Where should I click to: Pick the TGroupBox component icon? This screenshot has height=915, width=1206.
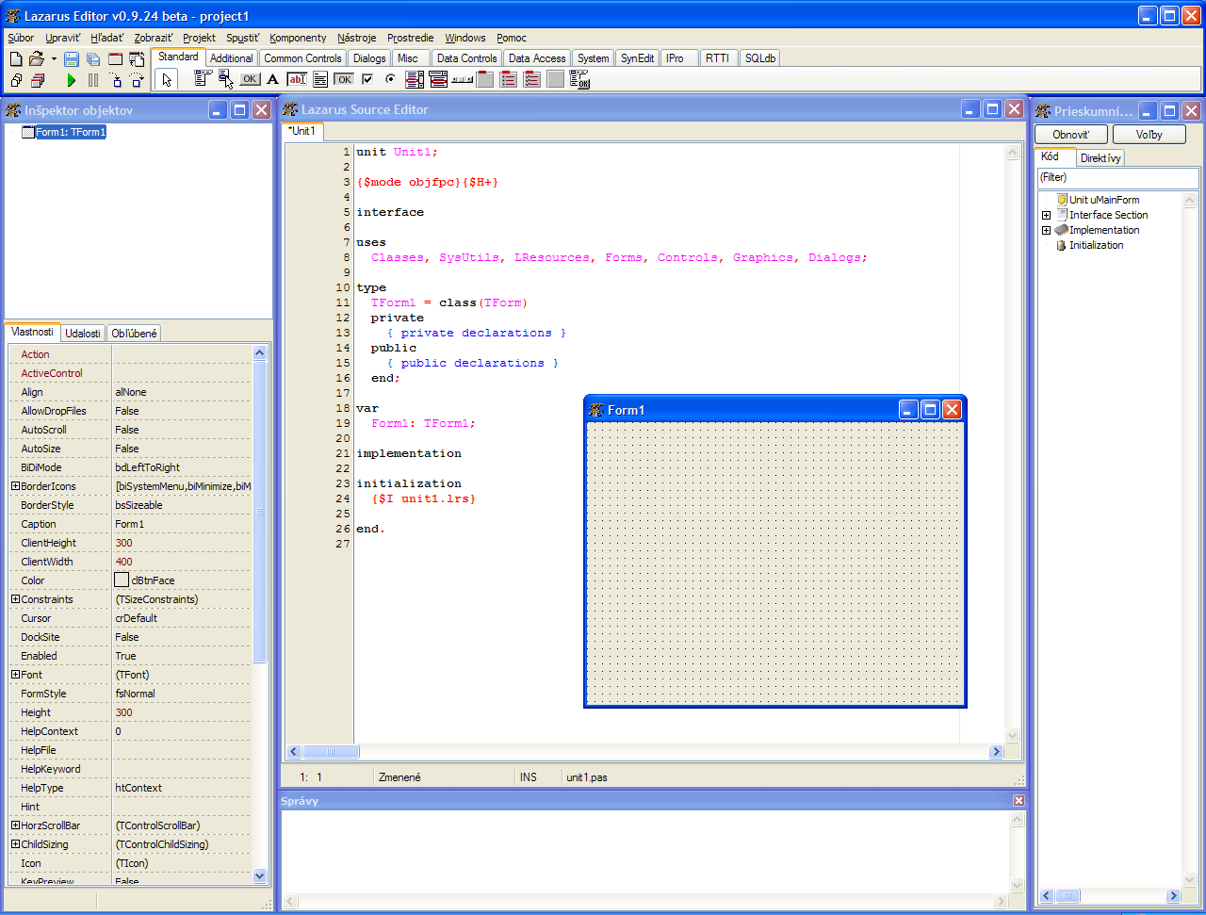tap(485, 79)
